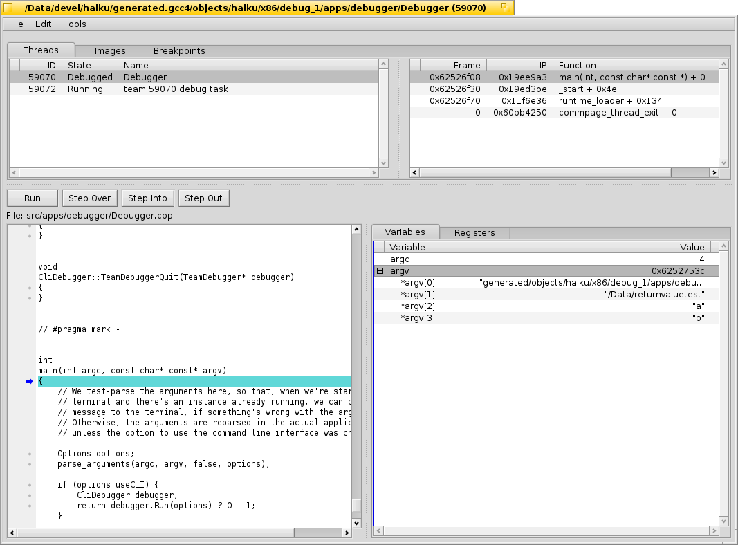Select the *argv[2] variable row
The width and height of the screenshot is (738, 545).
(546, 306)
